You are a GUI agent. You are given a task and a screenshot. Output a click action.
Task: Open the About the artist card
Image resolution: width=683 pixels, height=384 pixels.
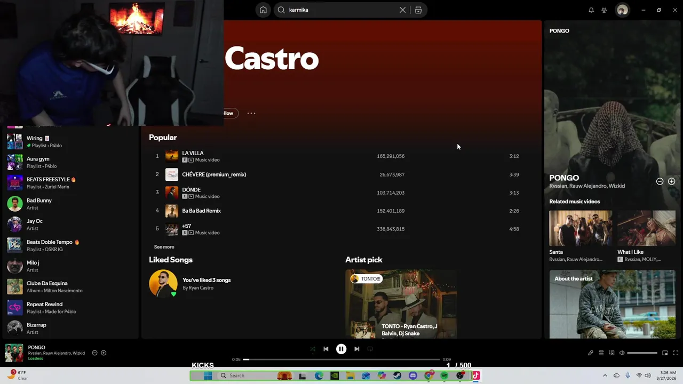pyautogui.click(x=612, y=304)
